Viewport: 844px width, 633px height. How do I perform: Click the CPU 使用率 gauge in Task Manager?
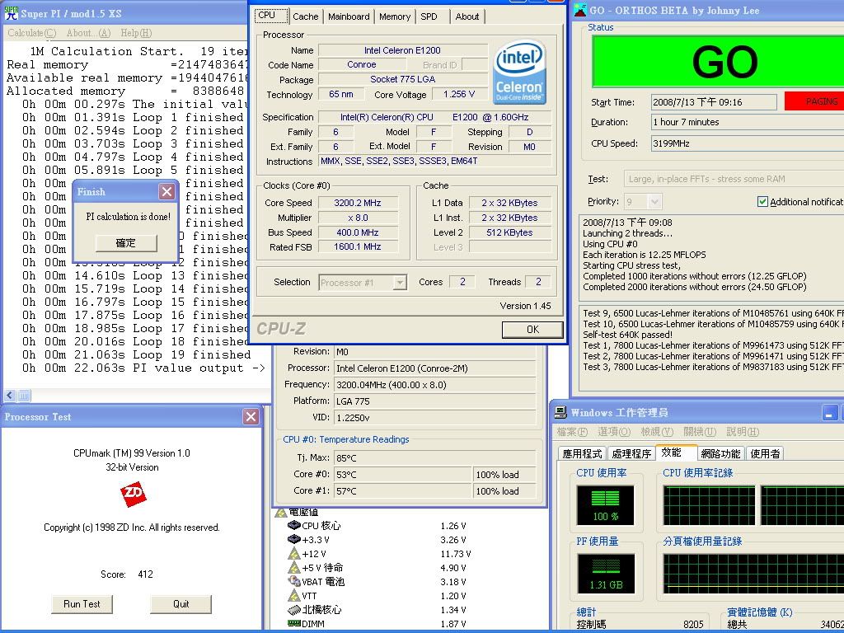(606, 505)
